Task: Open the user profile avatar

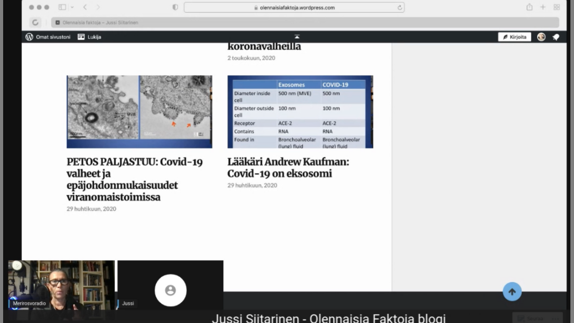Action: pos(541,37)
